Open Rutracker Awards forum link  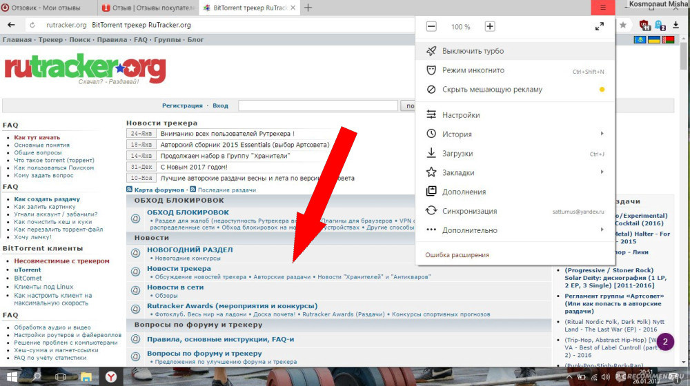click(x=233, y=306)
